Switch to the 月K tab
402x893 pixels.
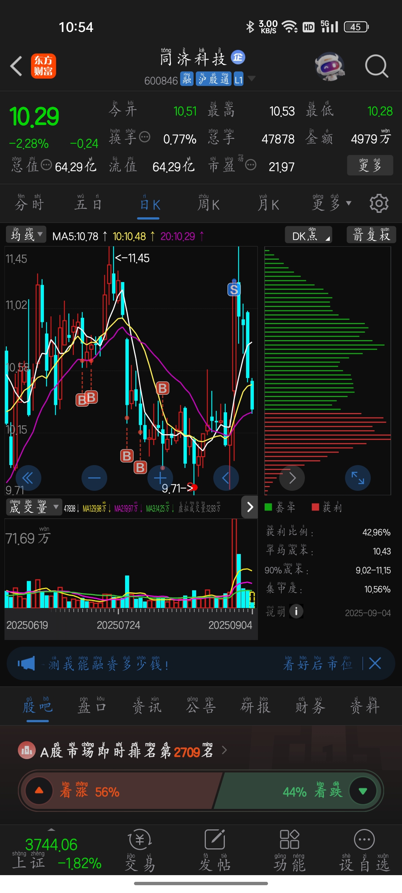pyautogui.click(x=268, y=204)
